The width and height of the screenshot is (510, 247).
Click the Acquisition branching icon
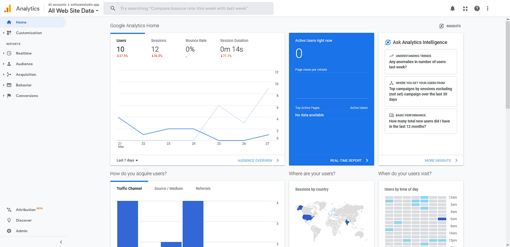coord(9,74)
